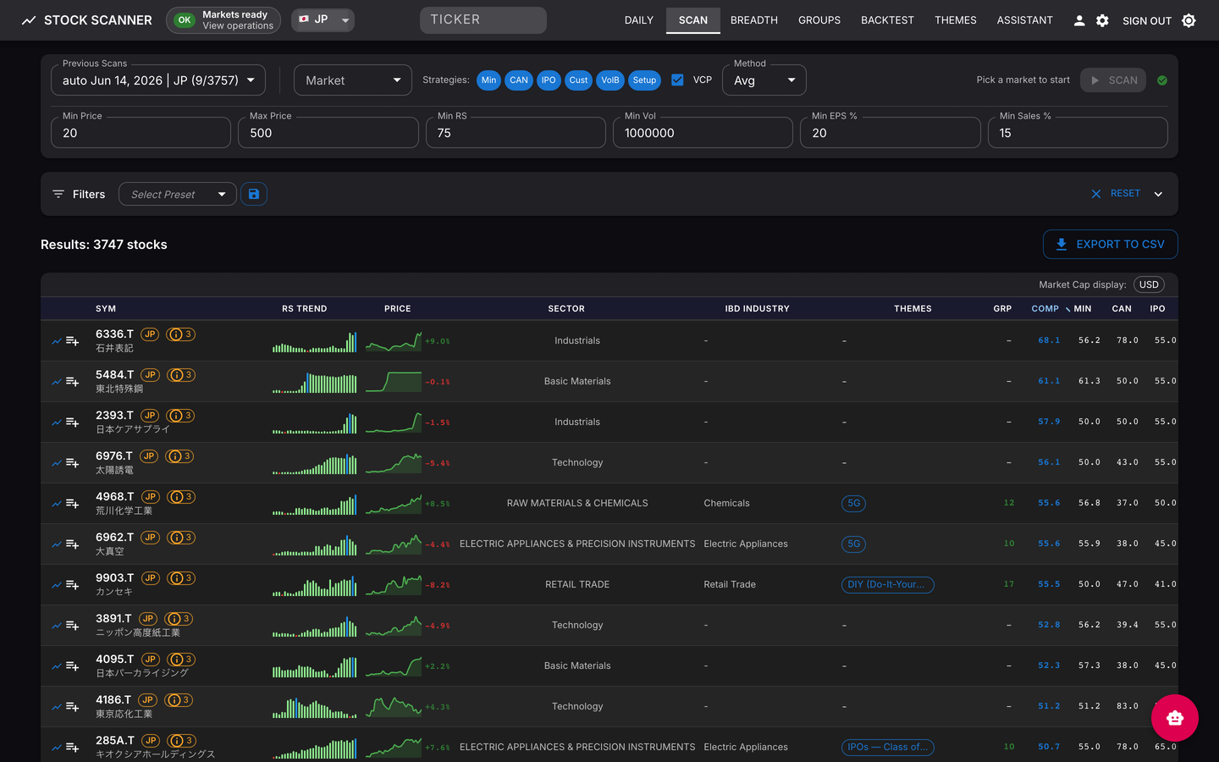This screenshot has height=762, width=1219.
Task: Click the Stock Scanner logo icon
Action: point(29,20)
